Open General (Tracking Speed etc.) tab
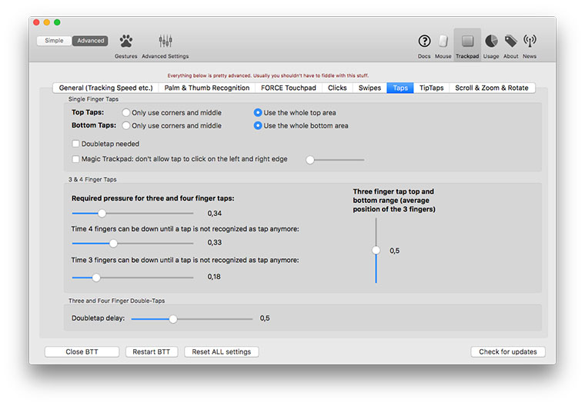Screen dimensions: 585x406 click(106, 88)
